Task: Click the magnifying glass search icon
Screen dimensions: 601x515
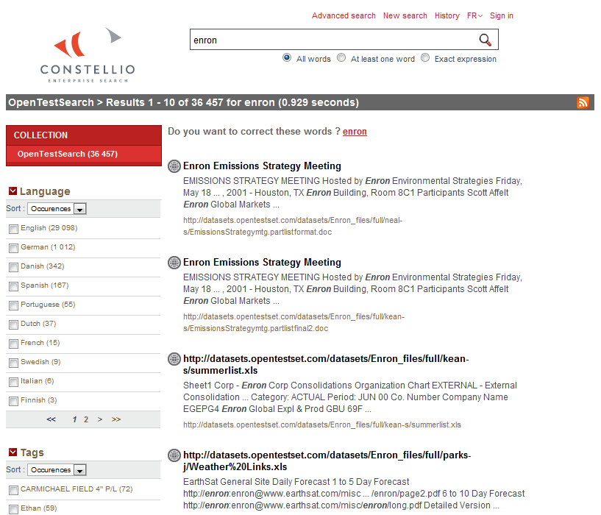Action: coord(485,40)
